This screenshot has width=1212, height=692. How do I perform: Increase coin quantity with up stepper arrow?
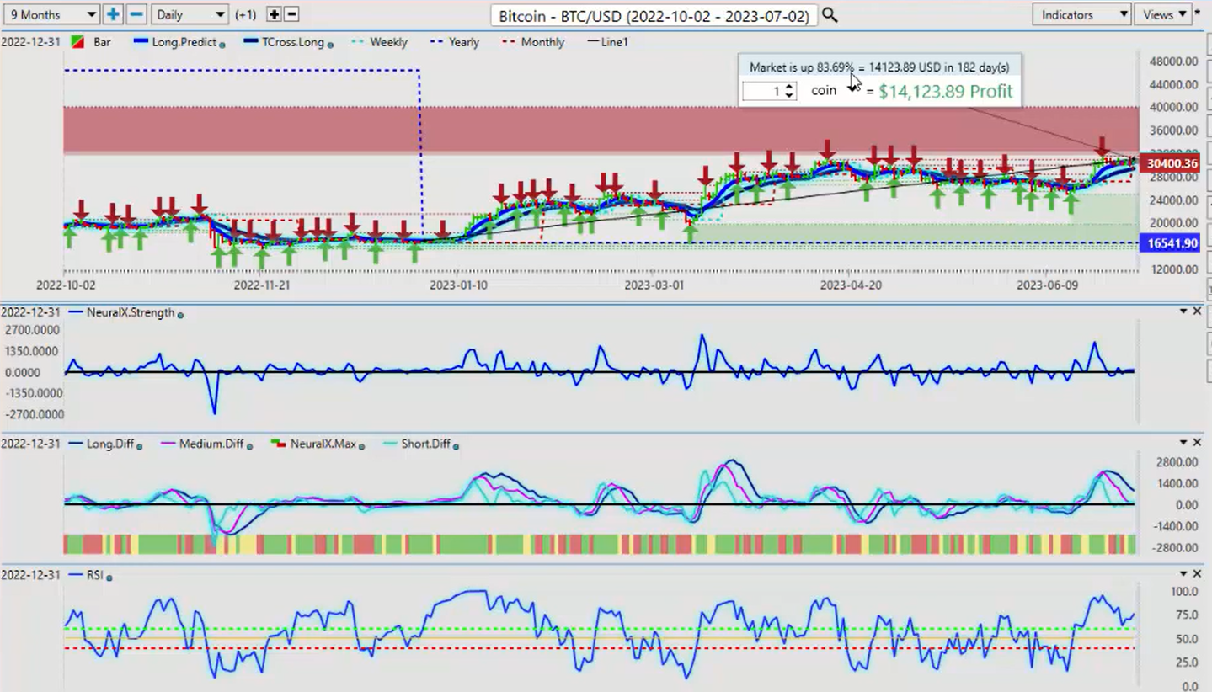[x=789, y=87]
